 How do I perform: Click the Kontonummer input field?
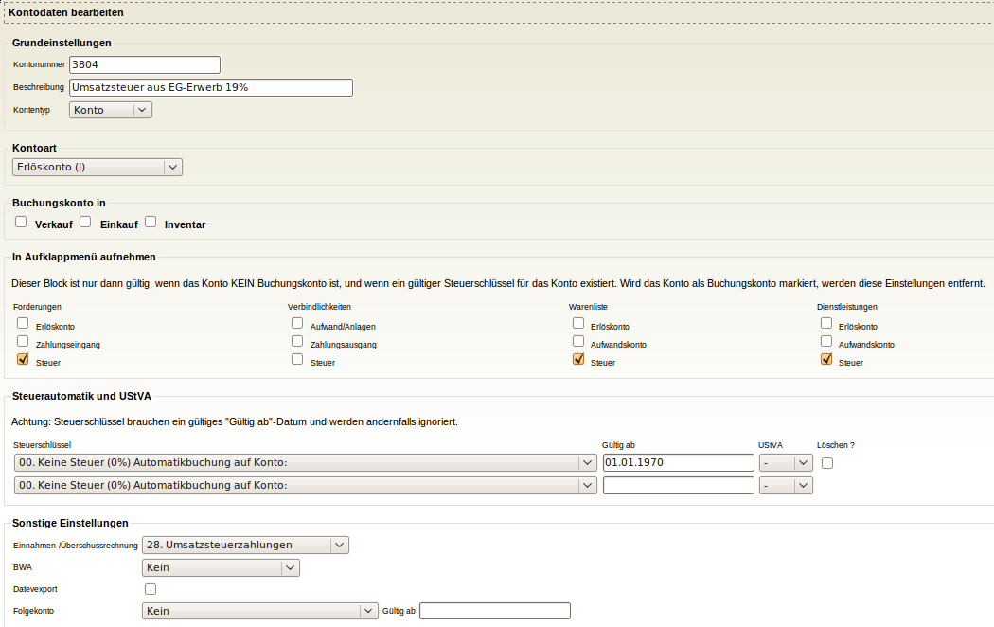click(145, 64)
